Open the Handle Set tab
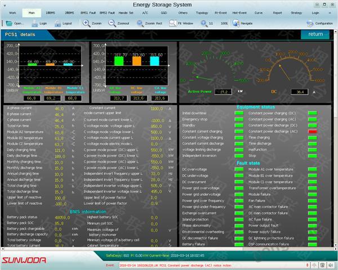 (126, 13)
